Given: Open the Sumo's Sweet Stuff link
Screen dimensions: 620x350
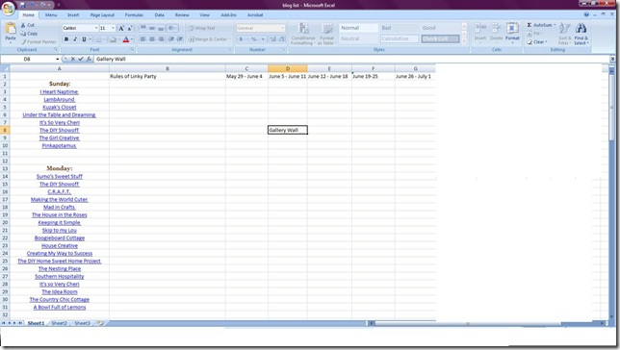Looking at the screenshot, I should coord(60,176).
